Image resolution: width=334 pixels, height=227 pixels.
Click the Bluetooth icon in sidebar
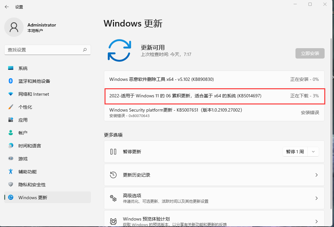pos(11,81)
